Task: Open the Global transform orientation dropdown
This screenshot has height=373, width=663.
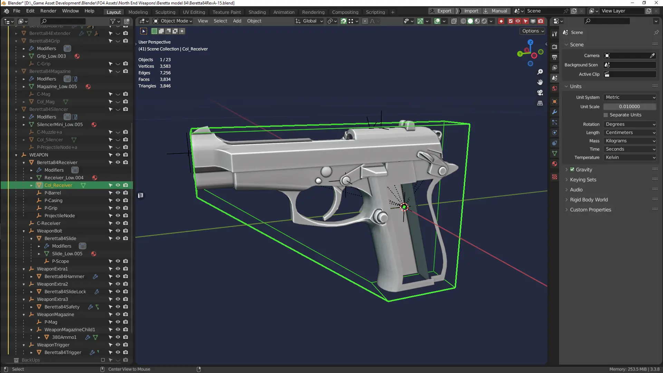Action: click(x=309, y=21)
